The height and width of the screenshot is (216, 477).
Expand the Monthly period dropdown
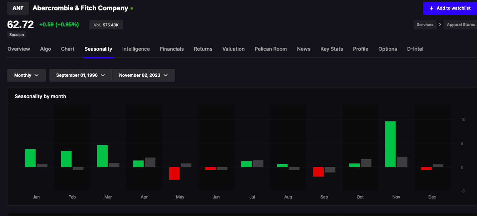26,75
